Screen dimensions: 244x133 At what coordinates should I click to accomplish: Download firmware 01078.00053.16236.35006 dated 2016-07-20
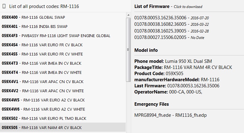(172, 18)
